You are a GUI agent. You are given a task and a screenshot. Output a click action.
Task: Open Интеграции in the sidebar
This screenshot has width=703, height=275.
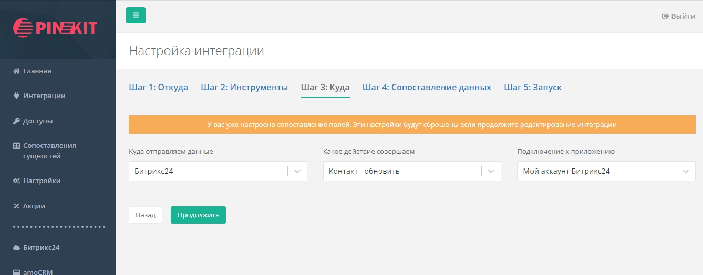(x=44, y=96)
